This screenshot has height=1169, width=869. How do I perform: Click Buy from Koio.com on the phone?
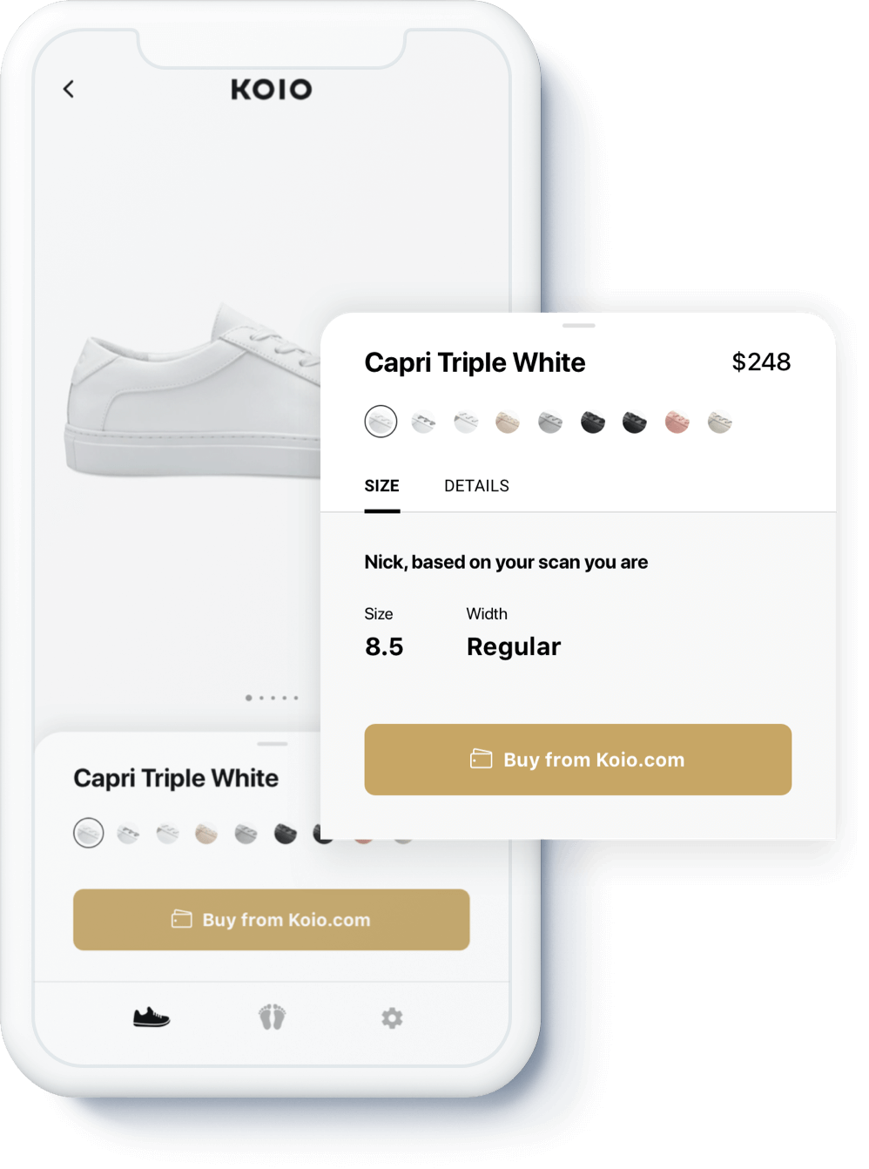pyautogui.click(x=272, y=920)
